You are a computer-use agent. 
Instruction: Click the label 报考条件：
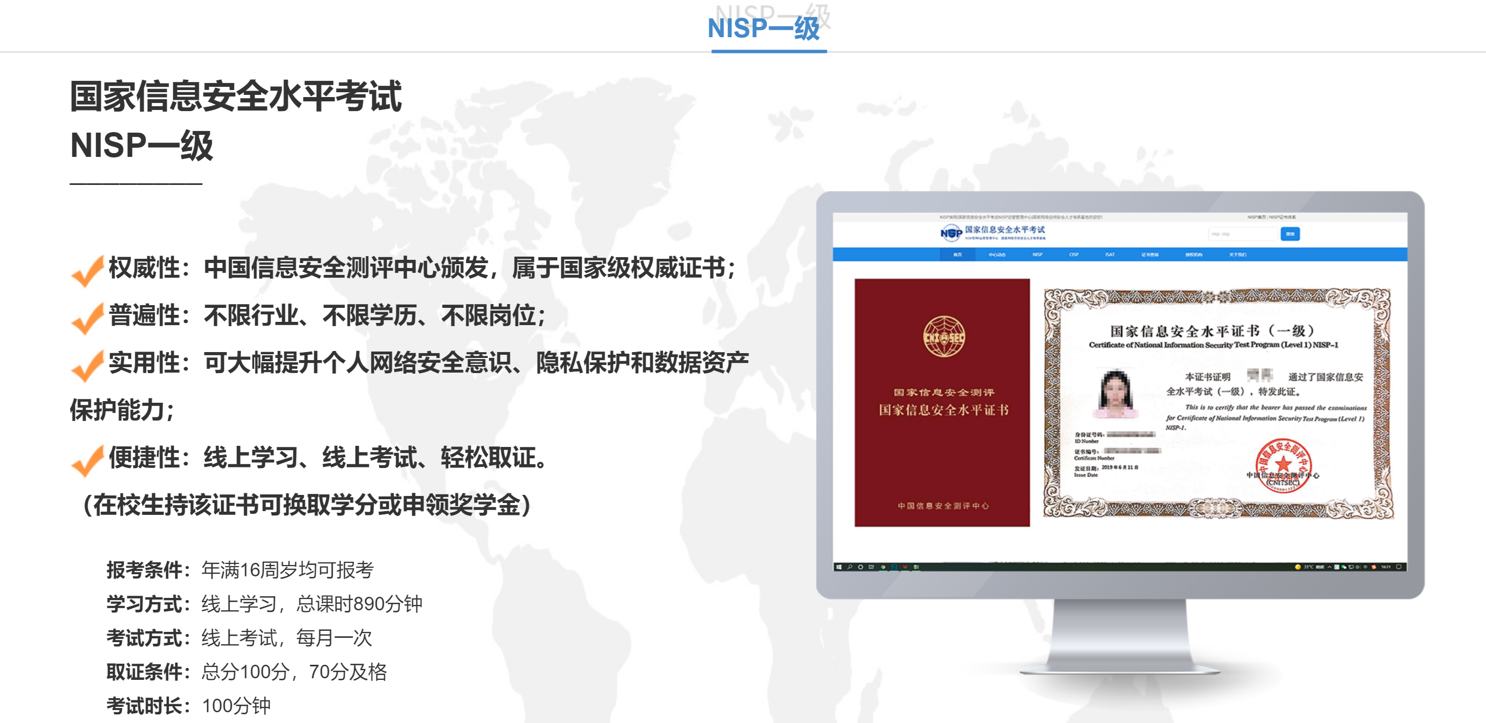pos(149,570)
